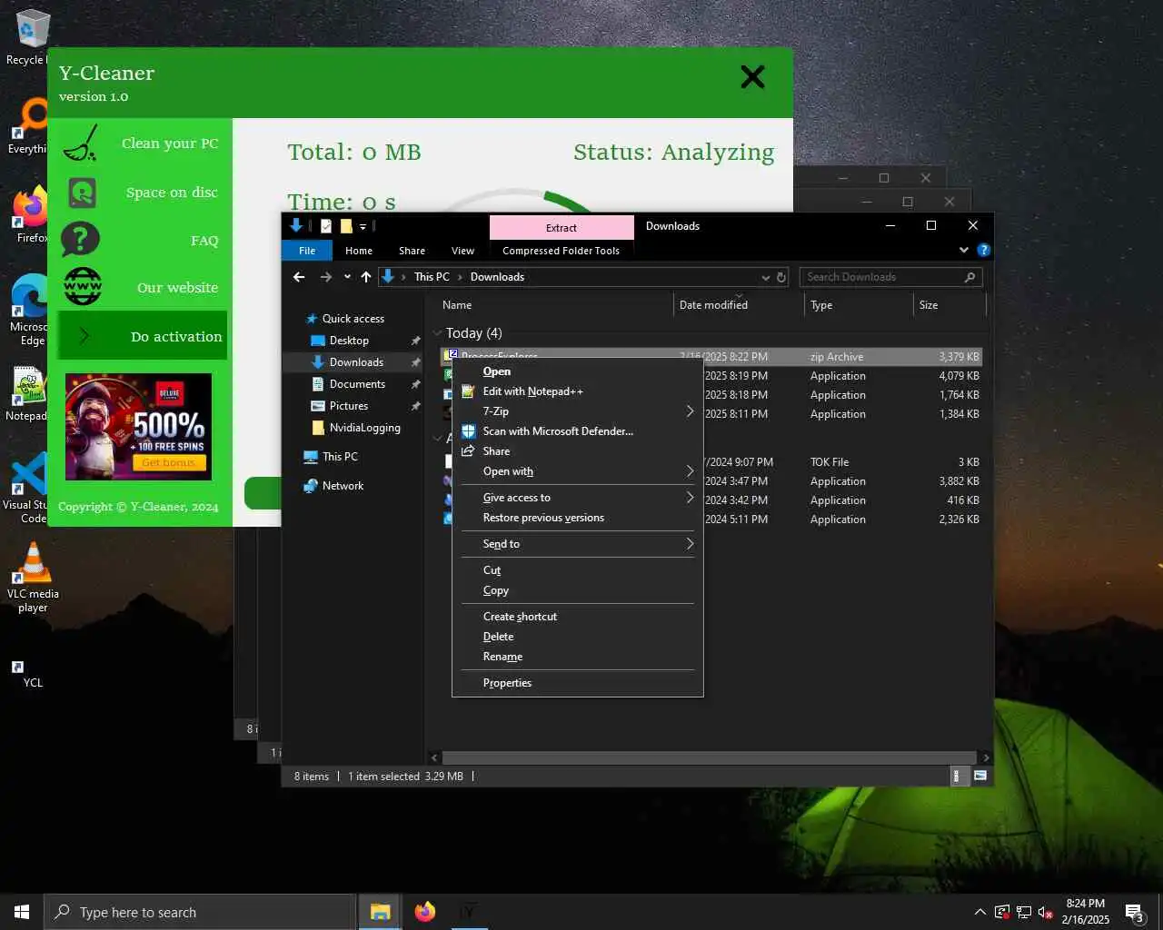The width and height of the screenshot is (1163, 930).
Task: Open Explorer help question mark icon
Action: 983,250
